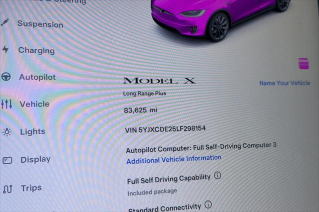Click the Autopilot steering wheel icon
Screen dimensions: 319x212
click(x=6, y=77)
